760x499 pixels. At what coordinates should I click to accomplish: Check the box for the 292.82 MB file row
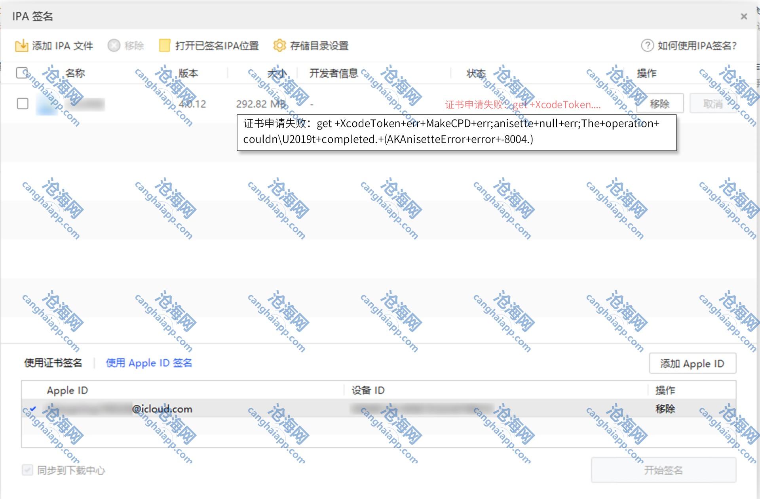click(23, 104)
